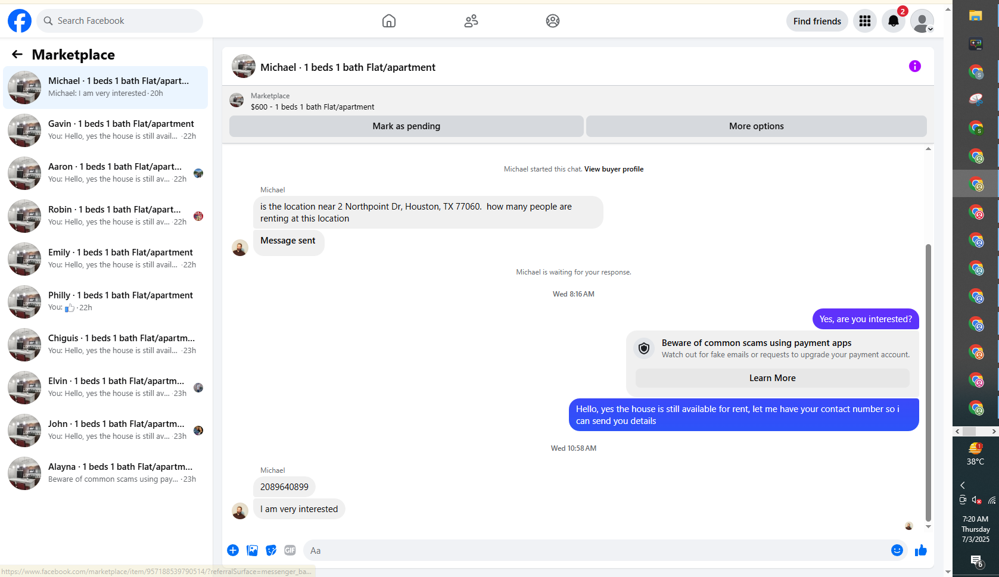The image size is (999, 577).
Task: Open the weather 38°C widget
Action: [976, 454]
